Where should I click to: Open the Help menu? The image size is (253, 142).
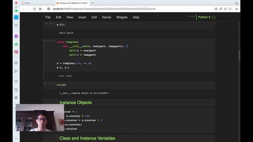click(136, 17)
